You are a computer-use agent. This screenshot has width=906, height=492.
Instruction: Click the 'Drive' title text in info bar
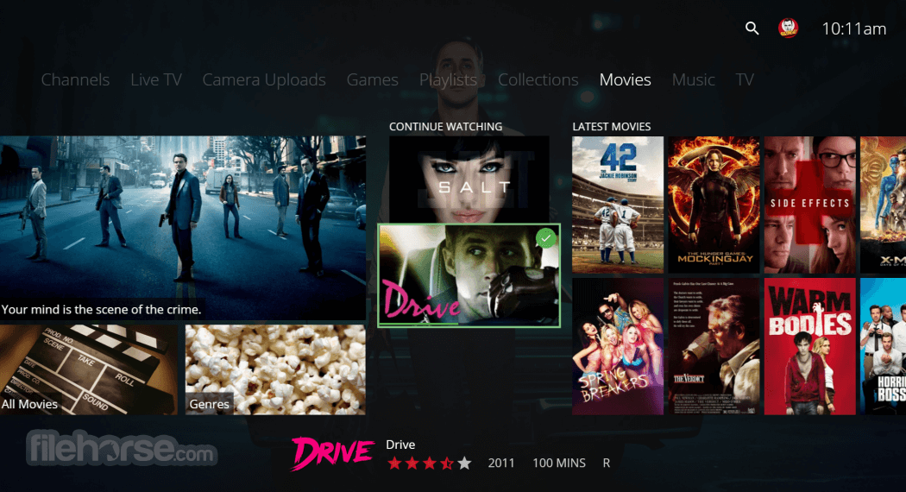coord(400,445)
